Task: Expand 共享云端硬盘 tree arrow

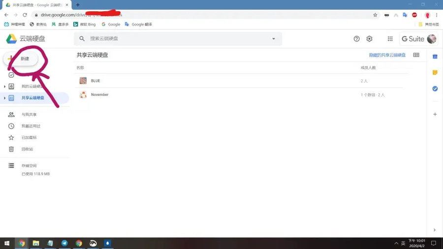Action: (5, 98)
